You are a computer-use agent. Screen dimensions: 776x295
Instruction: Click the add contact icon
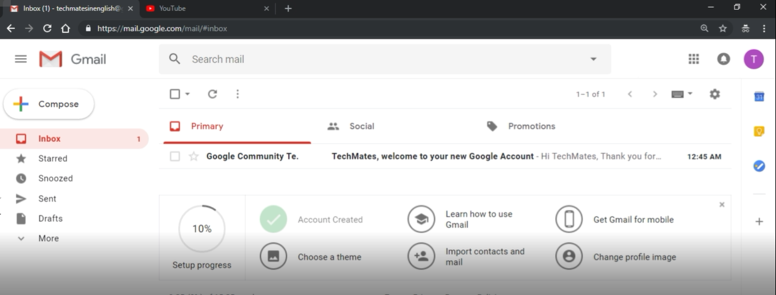pos(421,257)
